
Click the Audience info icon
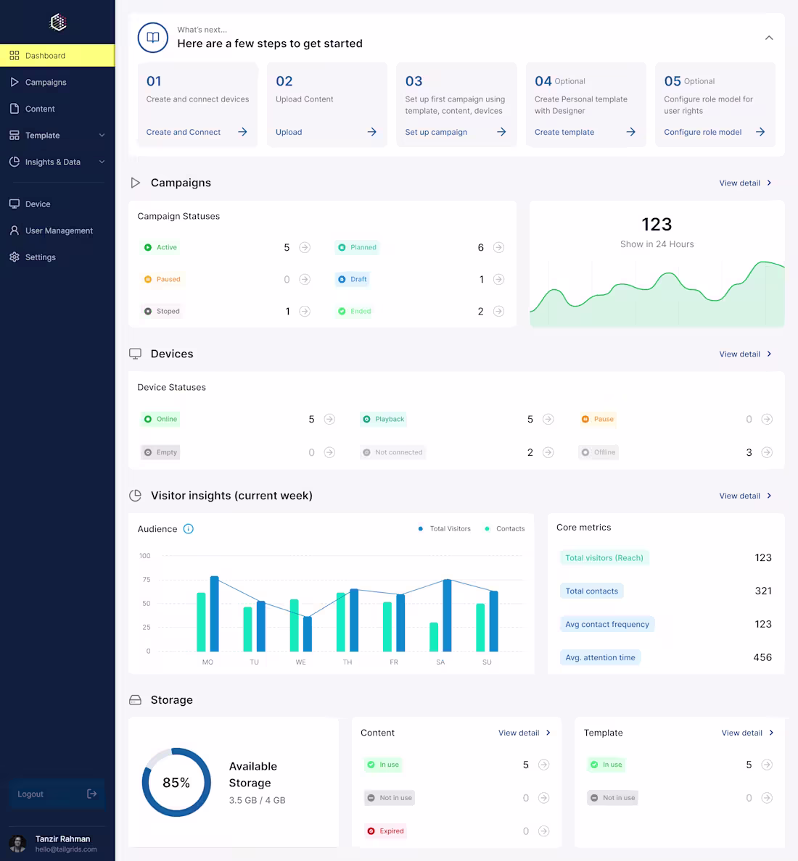click(188, 529)
